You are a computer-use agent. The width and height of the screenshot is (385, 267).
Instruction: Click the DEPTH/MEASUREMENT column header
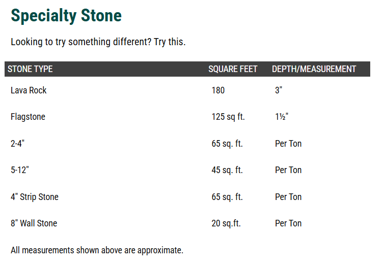click(314, 69)
